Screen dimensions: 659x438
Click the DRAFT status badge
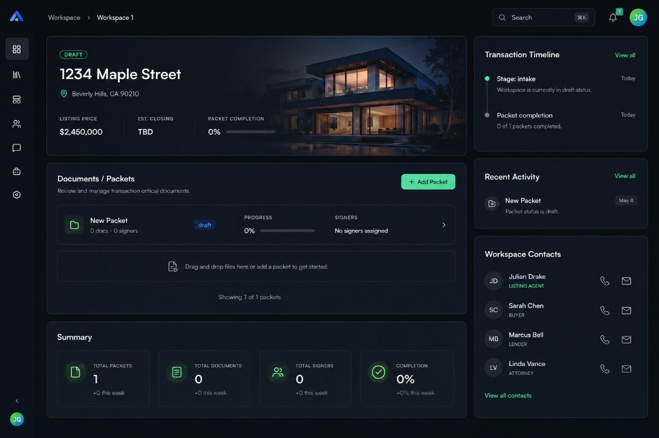point(73,55)
